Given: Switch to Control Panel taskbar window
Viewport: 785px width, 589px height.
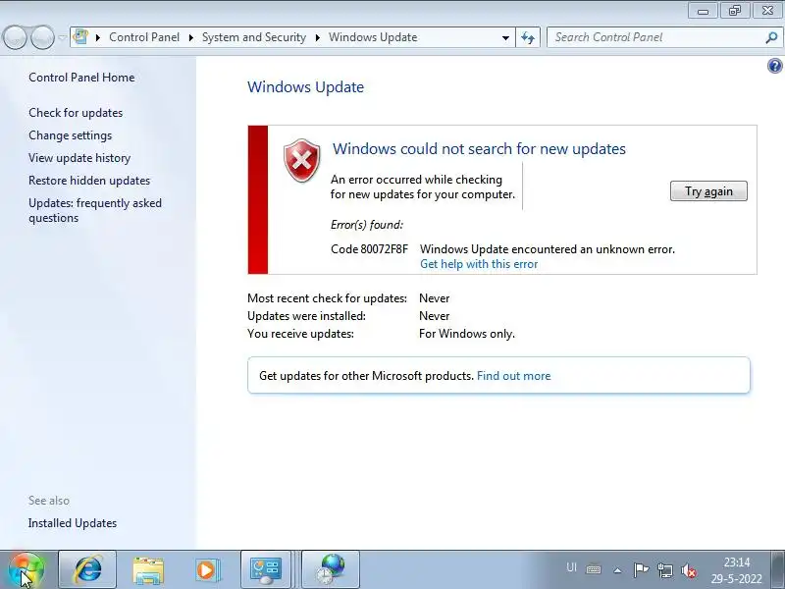Looking at the screenshot, I should pos(266,569).
